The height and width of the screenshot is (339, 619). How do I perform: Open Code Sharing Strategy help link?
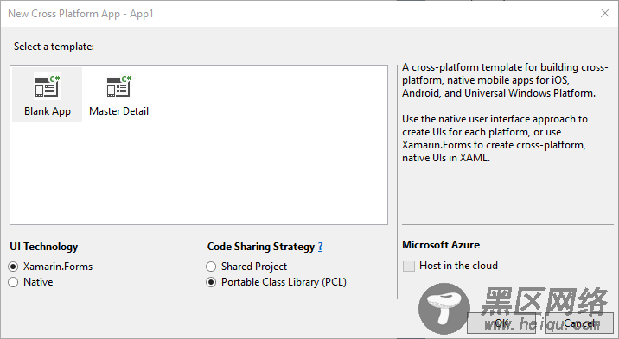(x=320, y=247)
